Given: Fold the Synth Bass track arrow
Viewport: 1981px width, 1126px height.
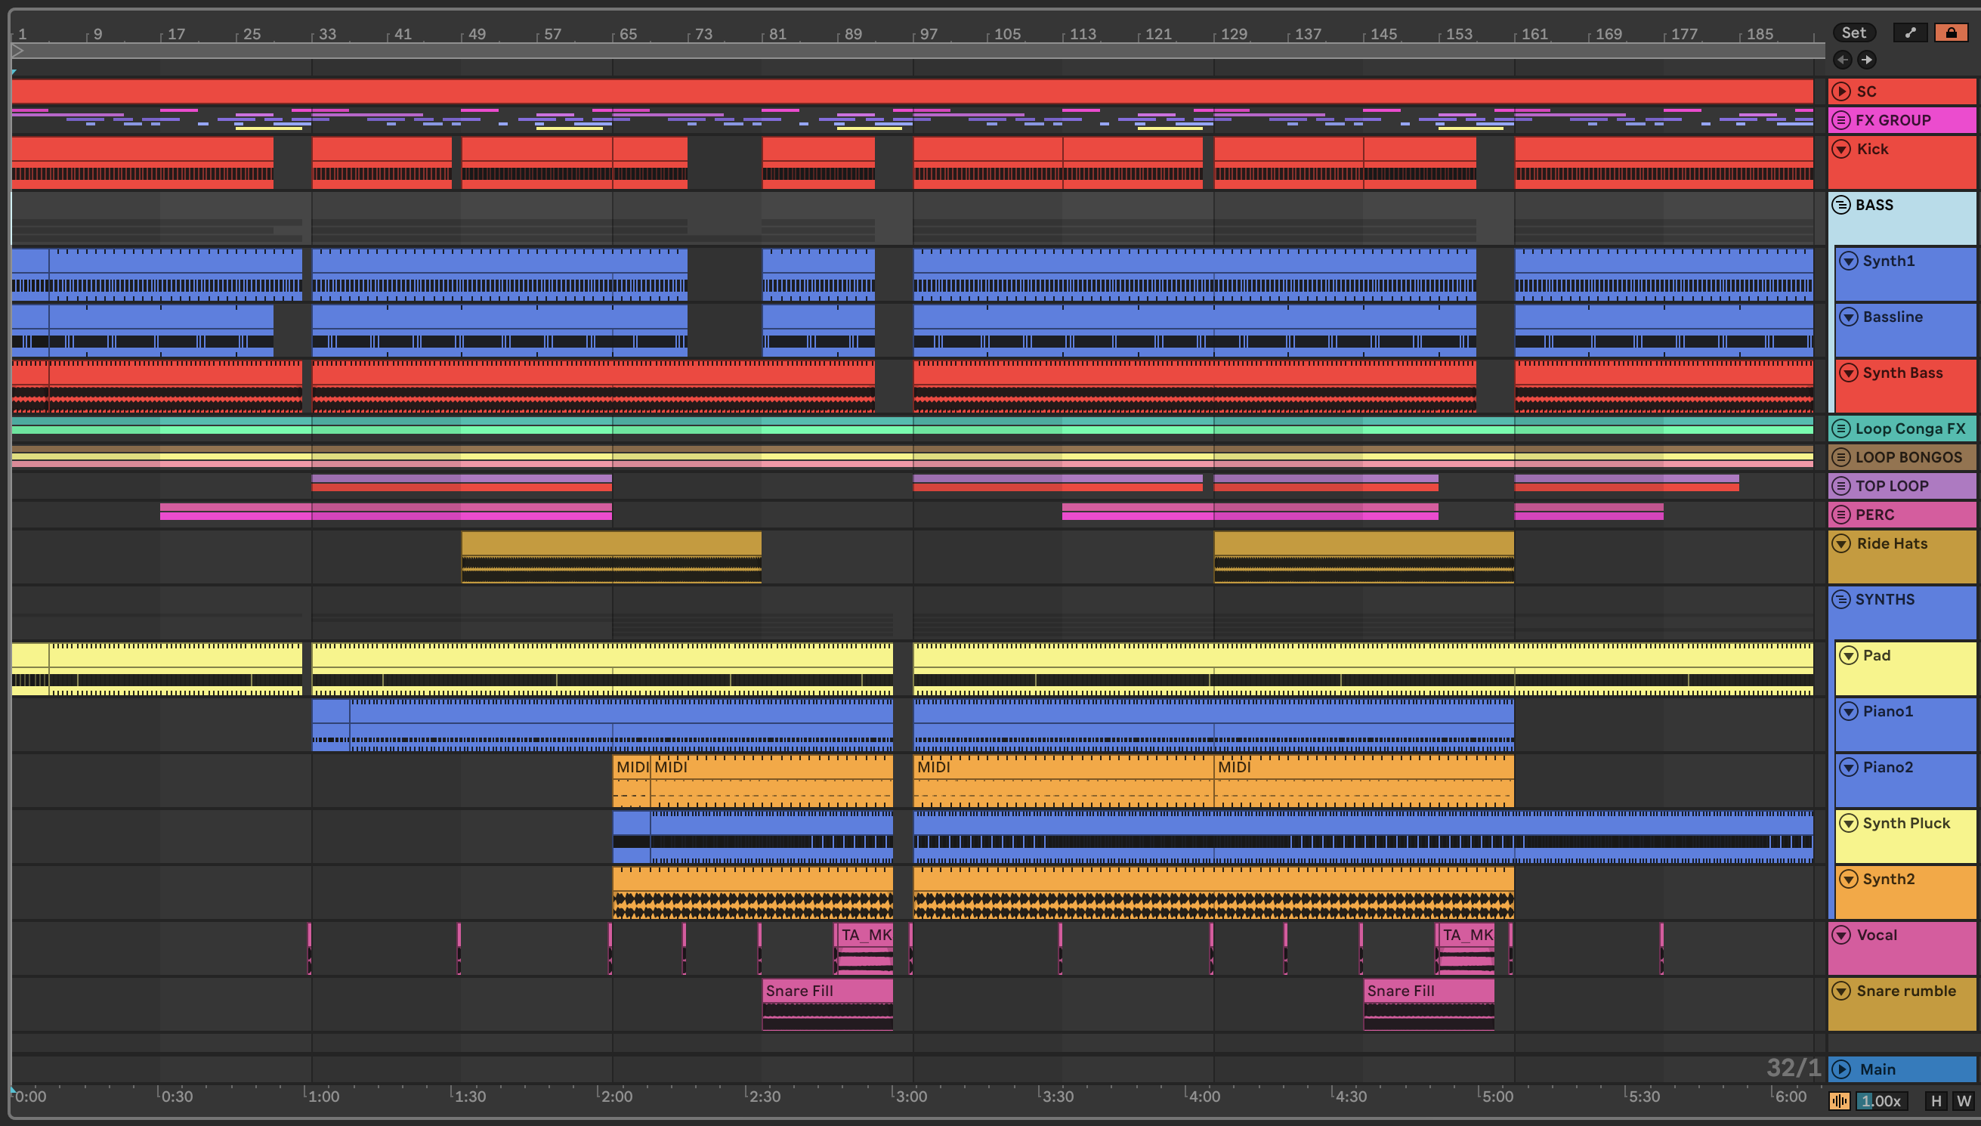Looking at the screenshot, I should coord(1848,373).
